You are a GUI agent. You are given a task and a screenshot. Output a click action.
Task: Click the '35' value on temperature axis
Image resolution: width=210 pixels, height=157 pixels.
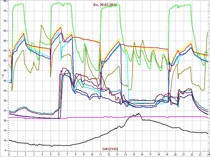5,91
